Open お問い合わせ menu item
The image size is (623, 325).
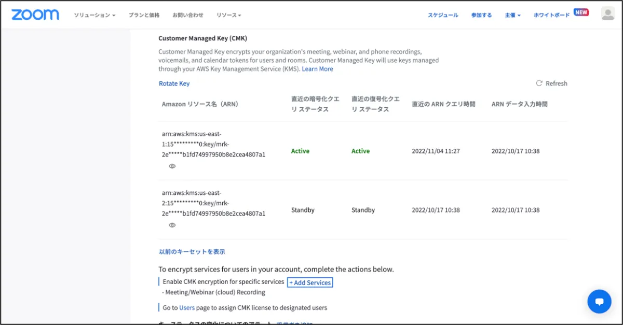188,15
